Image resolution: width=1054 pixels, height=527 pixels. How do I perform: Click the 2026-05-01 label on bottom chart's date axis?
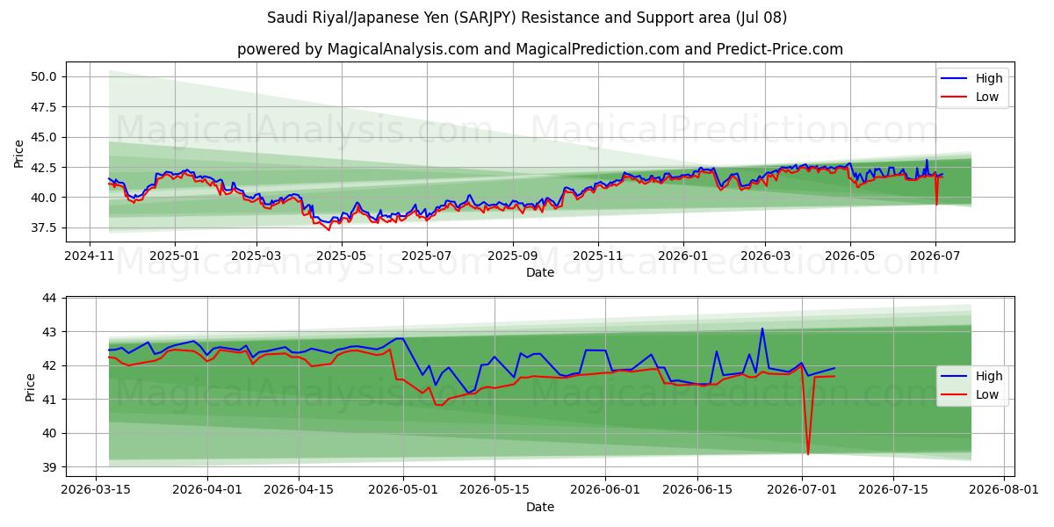[x=403, y=491]
